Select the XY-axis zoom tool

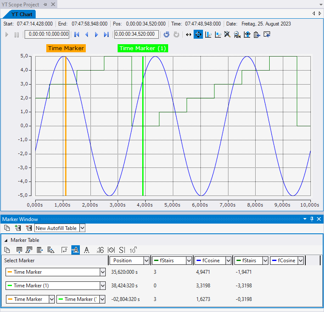(x=218, y=34)
